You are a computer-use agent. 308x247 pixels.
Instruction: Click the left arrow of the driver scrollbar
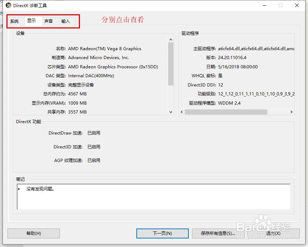tap(181, 112)
